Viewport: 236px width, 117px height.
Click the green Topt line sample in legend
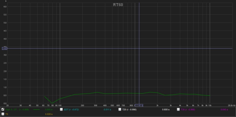click(36, 109)
